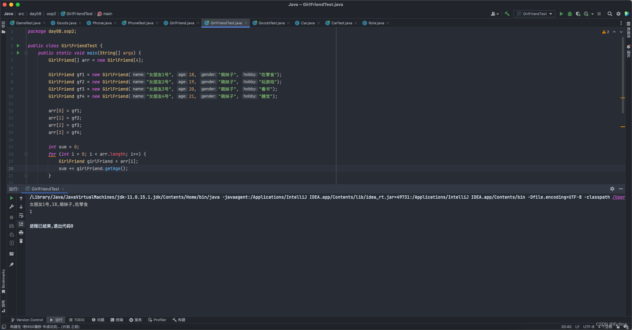
Task: Go to next highlighted problem arrow
Action: coord(621,32)
